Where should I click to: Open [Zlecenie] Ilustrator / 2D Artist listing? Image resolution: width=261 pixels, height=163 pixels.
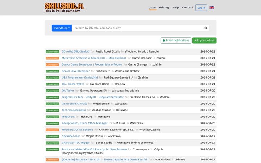coord(104,160)
